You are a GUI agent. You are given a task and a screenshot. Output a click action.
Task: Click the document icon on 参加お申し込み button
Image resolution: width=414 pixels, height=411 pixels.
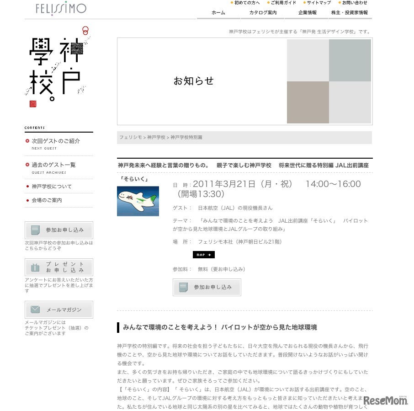35,230
